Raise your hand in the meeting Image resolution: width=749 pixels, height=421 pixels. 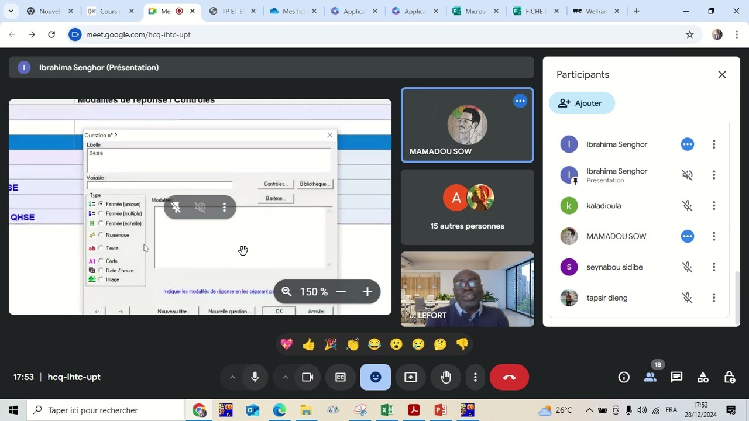446,377
